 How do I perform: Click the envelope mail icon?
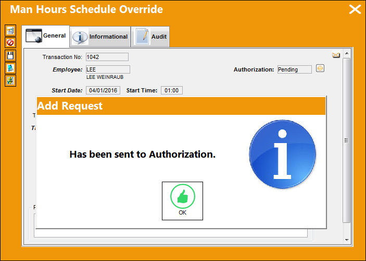tap(336, 55)
